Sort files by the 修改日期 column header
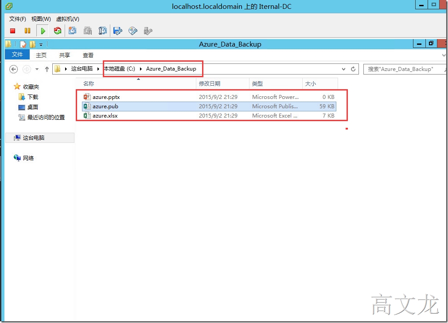 pyautogui.click(x=222, y=83)
